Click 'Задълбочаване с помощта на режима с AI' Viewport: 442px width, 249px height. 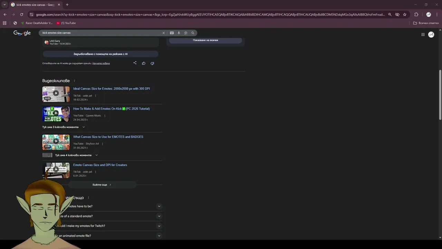(100, 54)
